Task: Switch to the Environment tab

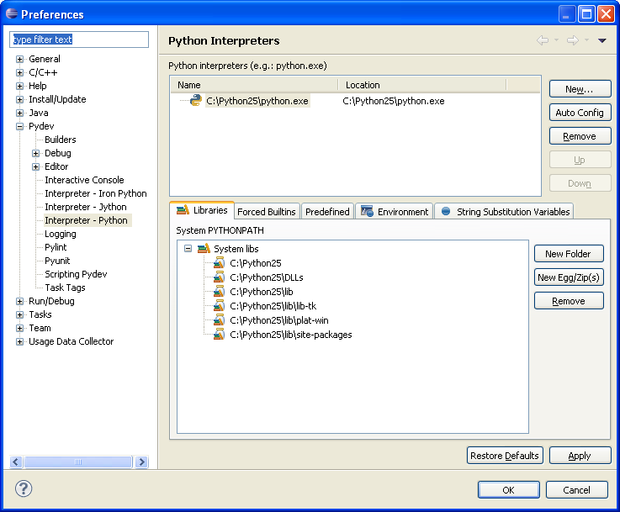Action: tap(395, 211)
